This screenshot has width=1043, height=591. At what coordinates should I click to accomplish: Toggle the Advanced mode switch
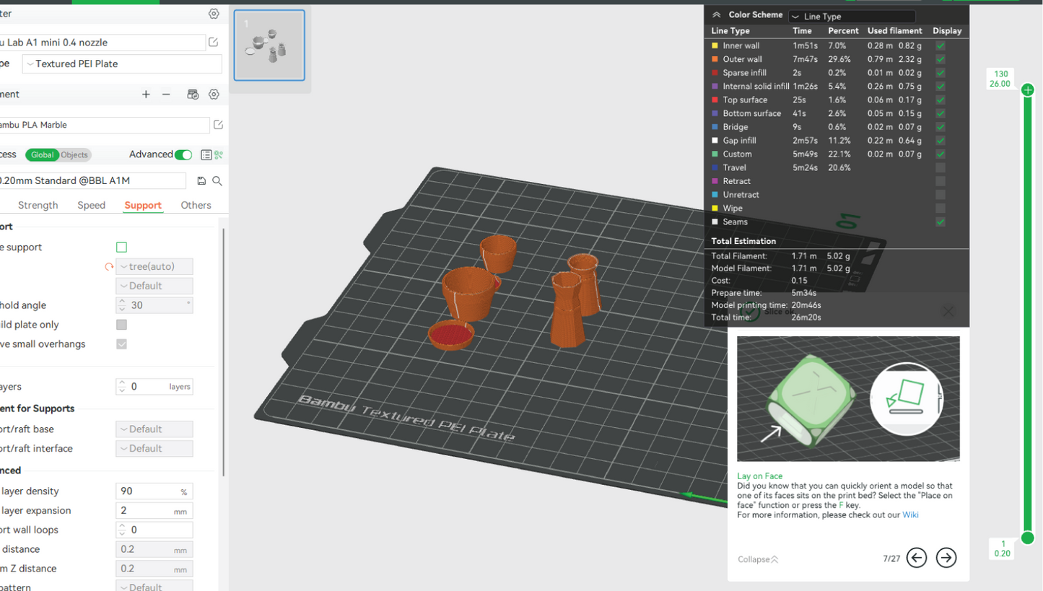(x=183, y=154)
